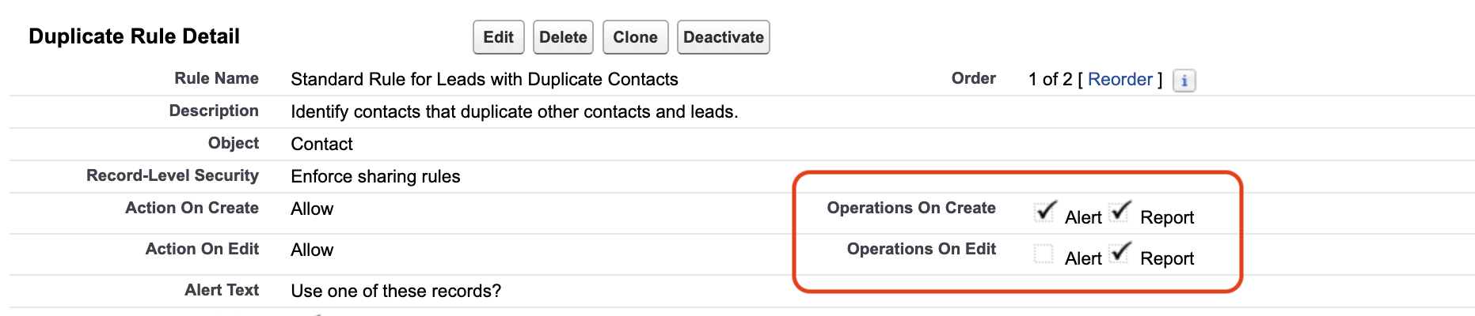1475x316 pixels.
Task: Click the 'Operations On Create' label
Action: pyautogui.click(x=911, y=208)
